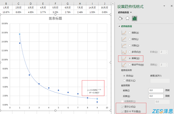Screen dimensions: 174x114
Task: Click the cell with value 1.55%
Action: [x=92, y=12]
